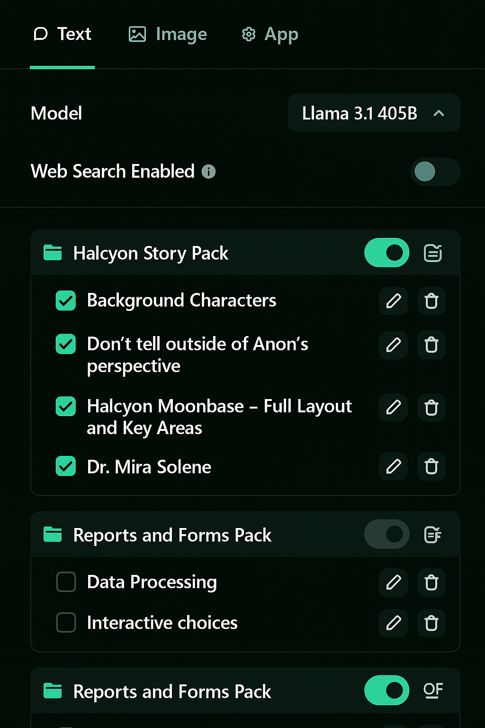Viewport: 485px width, 728px height.
Task: Enable the first Reports and Forms Pack toggle
Action: (387, 534)
